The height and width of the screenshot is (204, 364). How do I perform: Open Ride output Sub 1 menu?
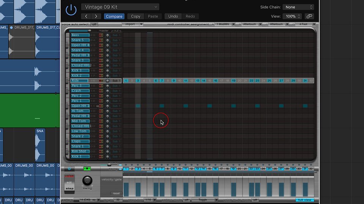coord(116,81)
